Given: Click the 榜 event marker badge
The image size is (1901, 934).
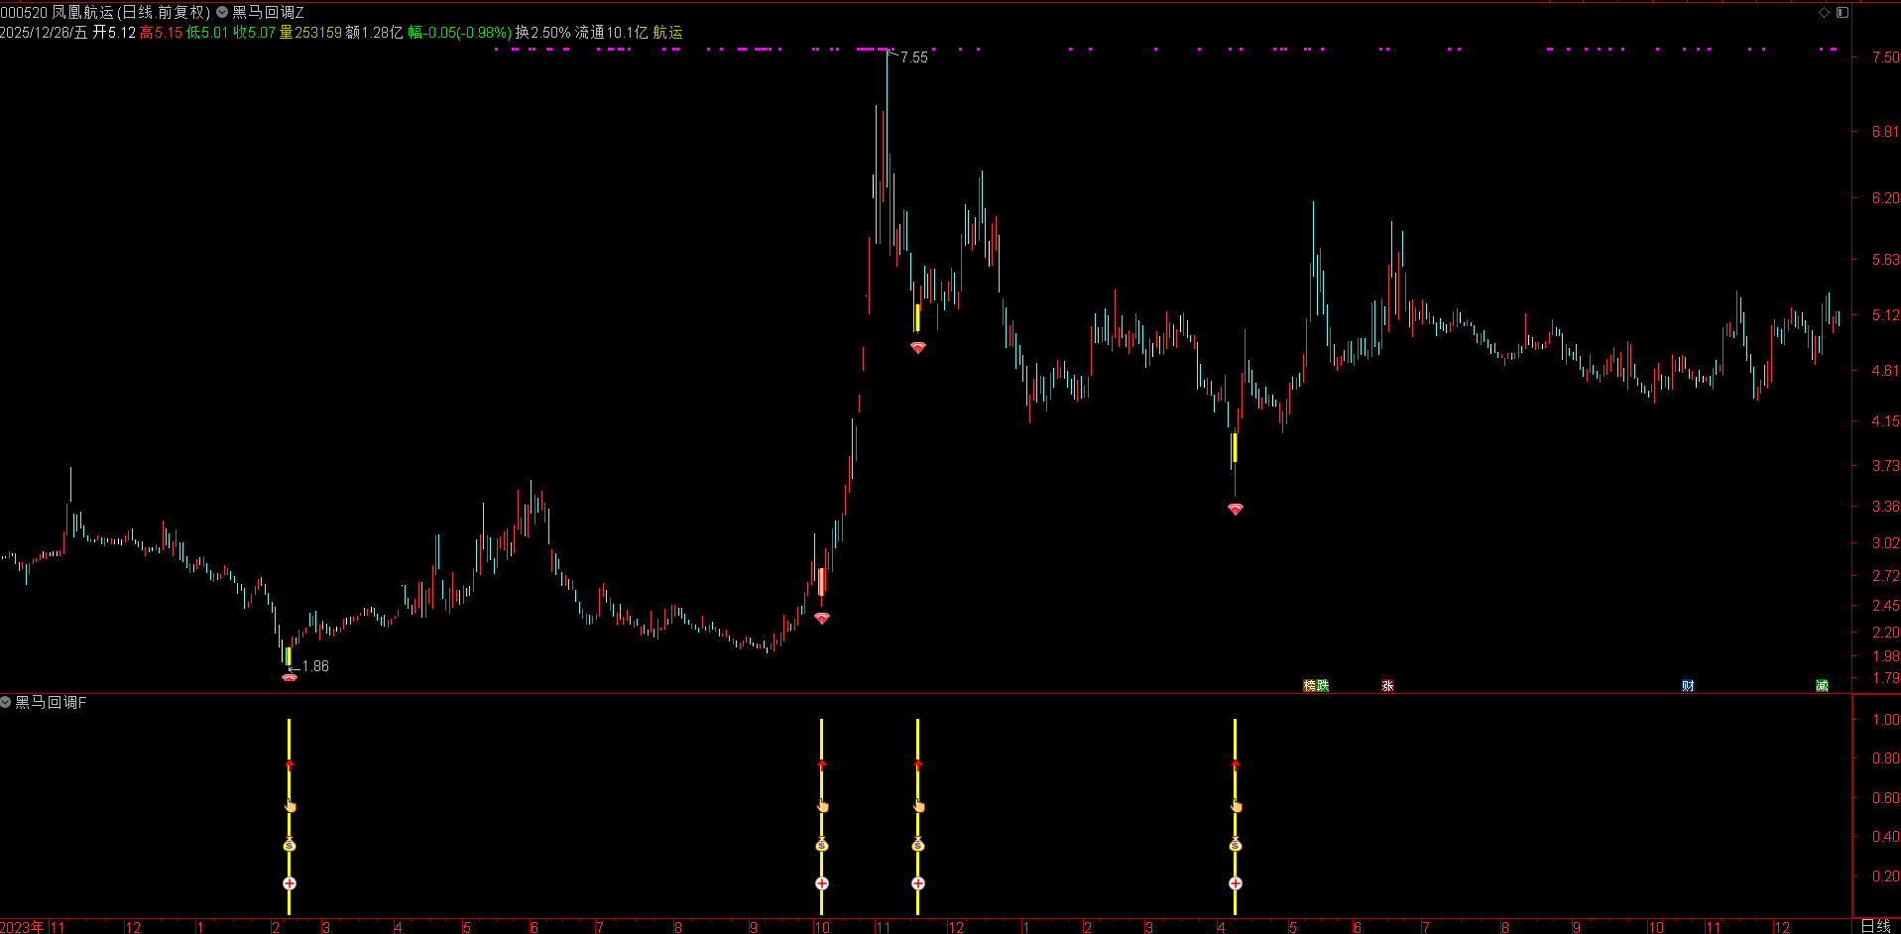Looking at the screenshot, I should (1309, 686).
